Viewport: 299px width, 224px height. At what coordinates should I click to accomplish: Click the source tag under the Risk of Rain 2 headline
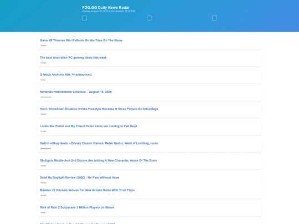point(43,212)
